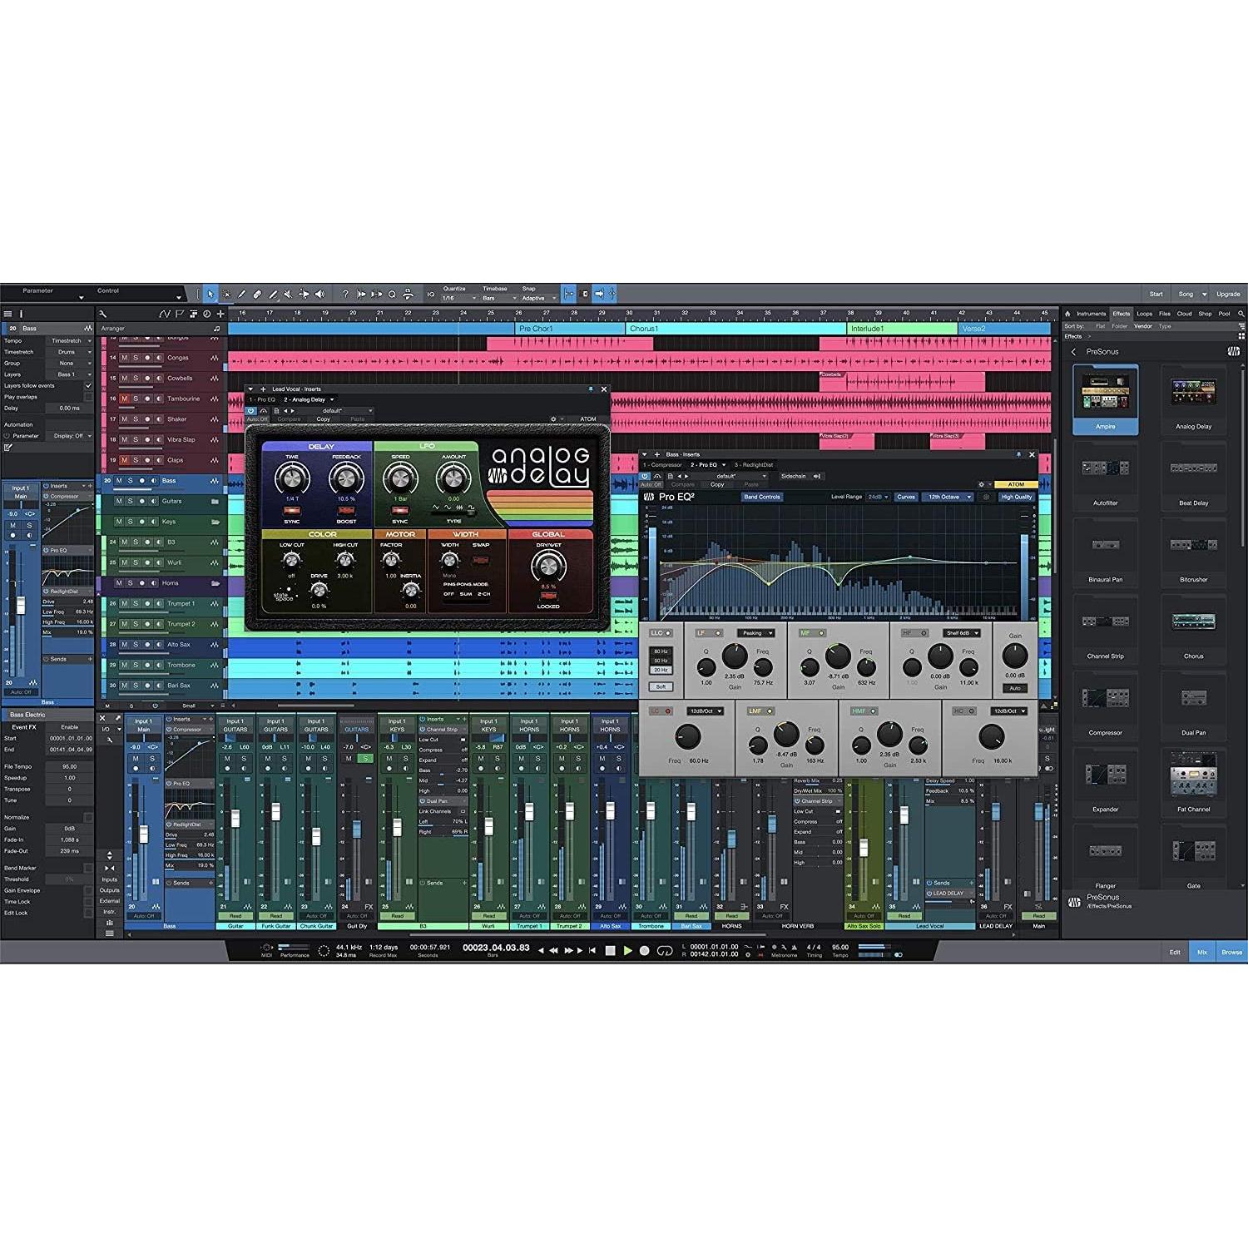The image size is (1248, 1248).
Task: Click the Band Controls button in Pro EQ2
Action: pyautogui.click(x=764, y=497)
